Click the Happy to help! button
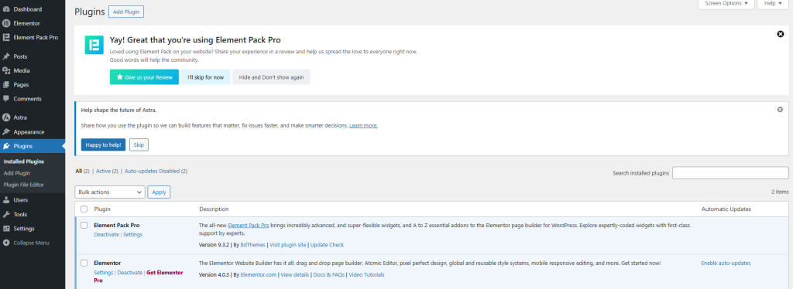The image size is (793, 289). pyautogui.click(x=103, y=144)
